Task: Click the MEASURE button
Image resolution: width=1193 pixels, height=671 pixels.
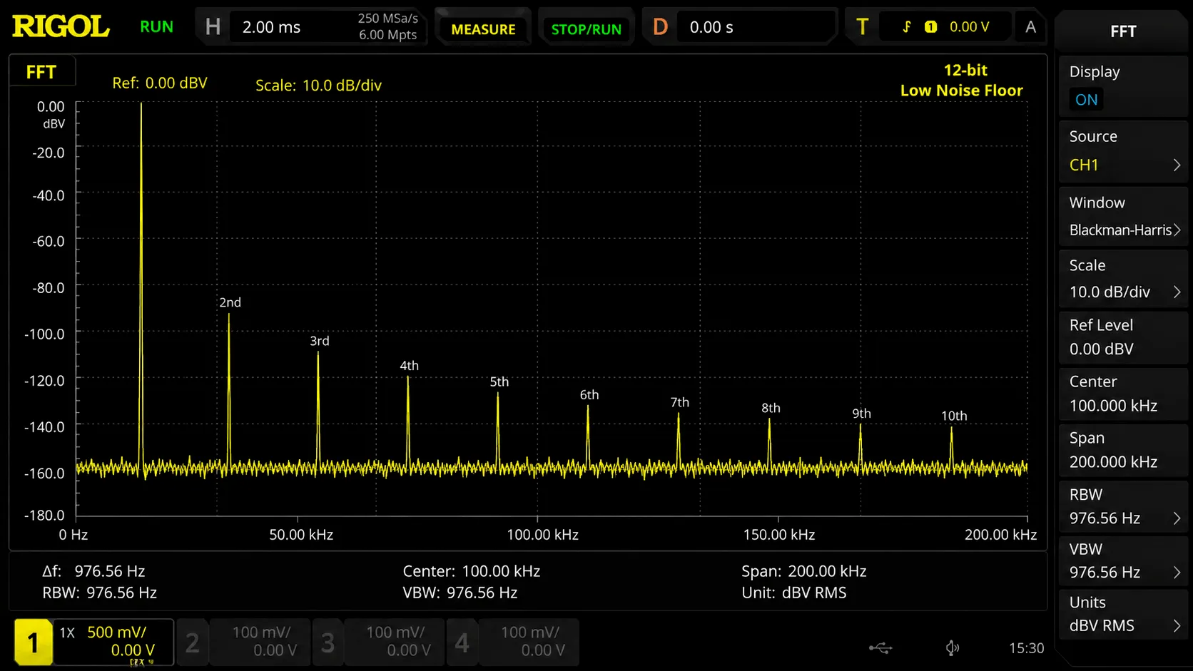Action: pos(483,29)
